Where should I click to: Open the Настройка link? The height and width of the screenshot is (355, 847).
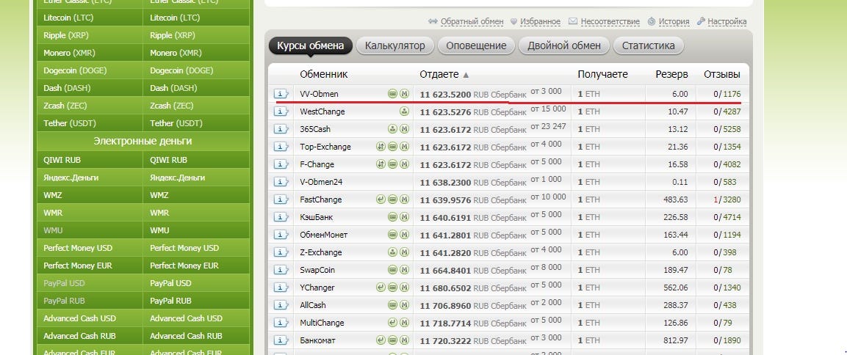click(x=727, y=21)
